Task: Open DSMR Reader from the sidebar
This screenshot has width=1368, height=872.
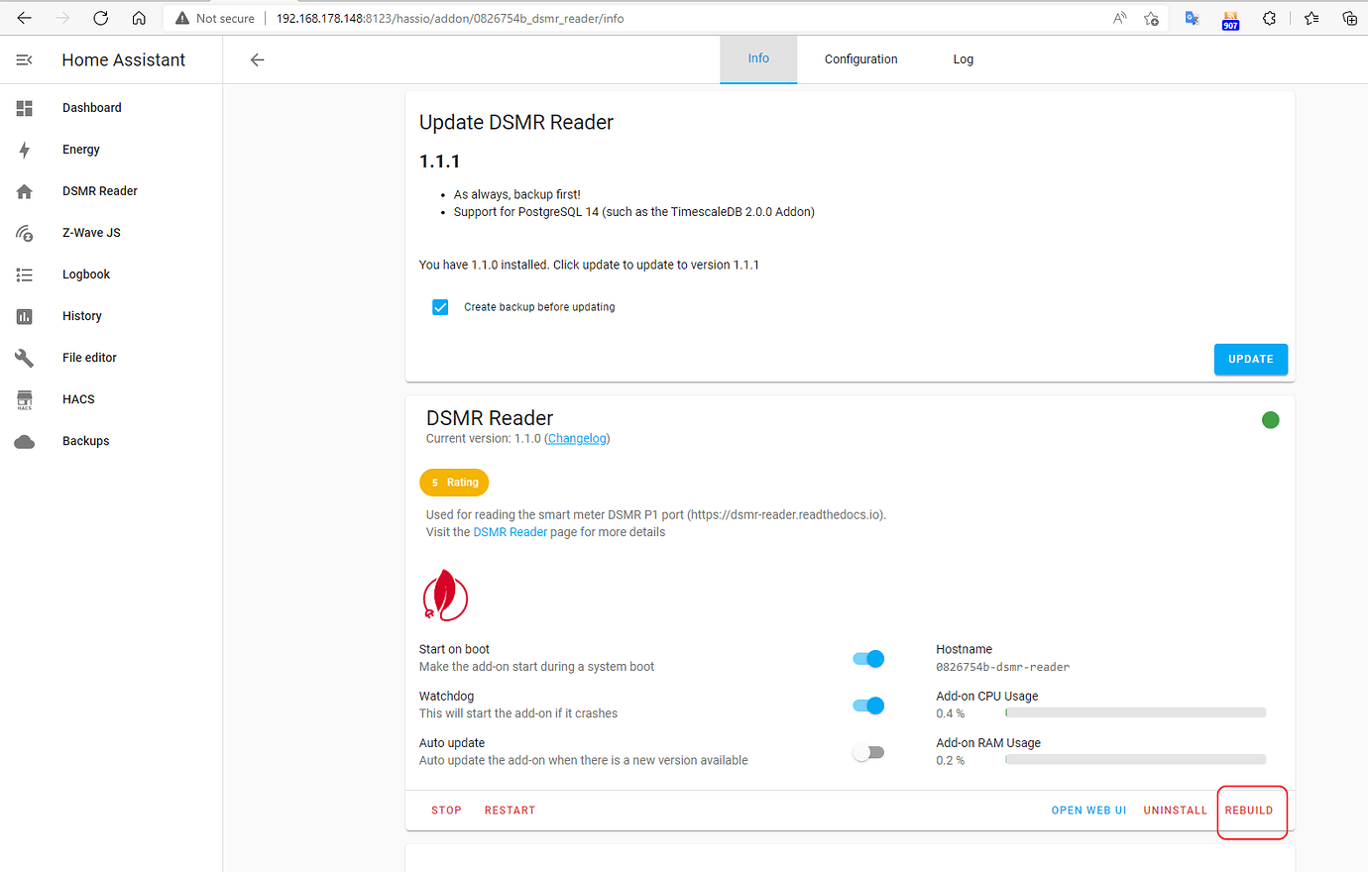Action: pyautogui.click(x=100, y=190)
